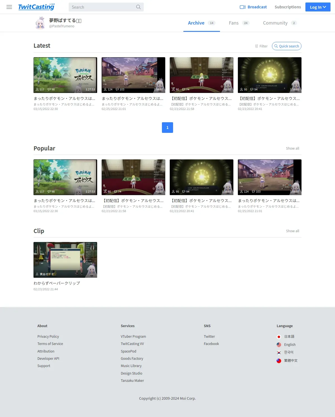This screenshot has width=335, height=417.
Task: Open Latest video title dated 02/25/2022 21:01
Action: [x=133, y=99]
